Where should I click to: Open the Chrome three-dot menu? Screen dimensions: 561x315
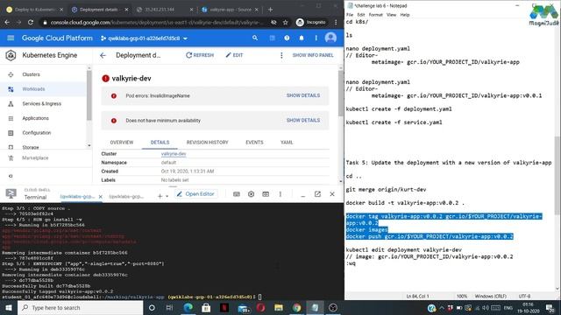click(x=336, y=22)
